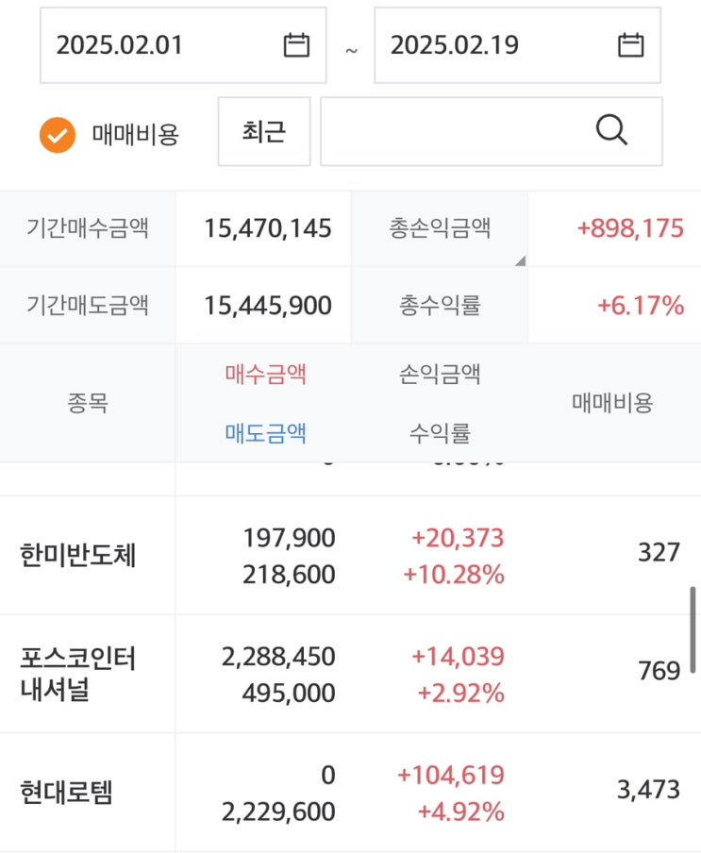Viewport: 701px width, 853px height.
Task: Select the 종목 column header
Action: click(x=87, y=403)
